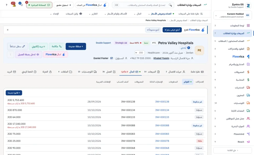Open الموارد البشرية in sidebar
This screenshot has width=254, height=155.
coord(233,126)
